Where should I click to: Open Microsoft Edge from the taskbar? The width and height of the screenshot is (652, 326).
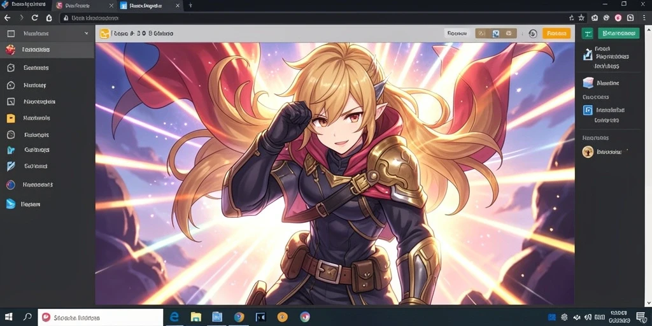(x=174, y=317)
